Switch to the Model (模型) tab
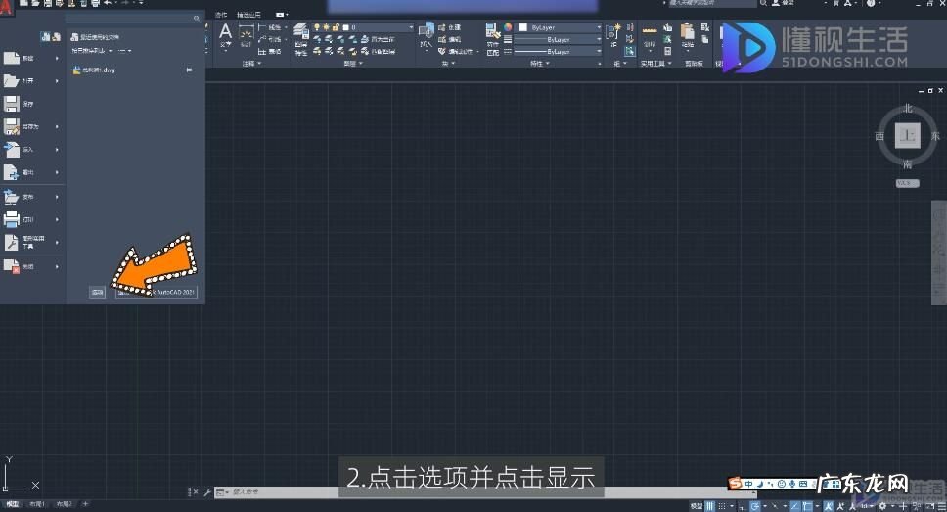947x512 pixels. tap(12, 503)
